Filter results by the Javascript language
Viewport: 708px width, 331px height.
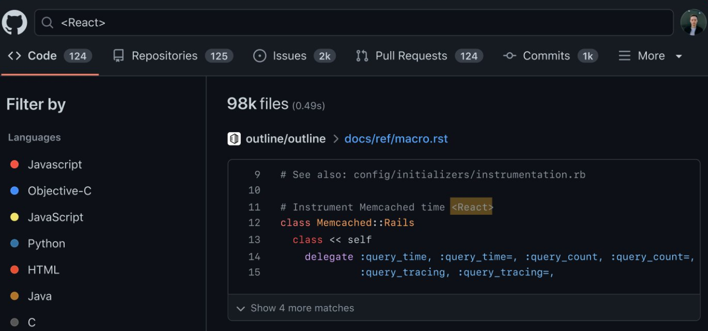click(x=55, y=165)
